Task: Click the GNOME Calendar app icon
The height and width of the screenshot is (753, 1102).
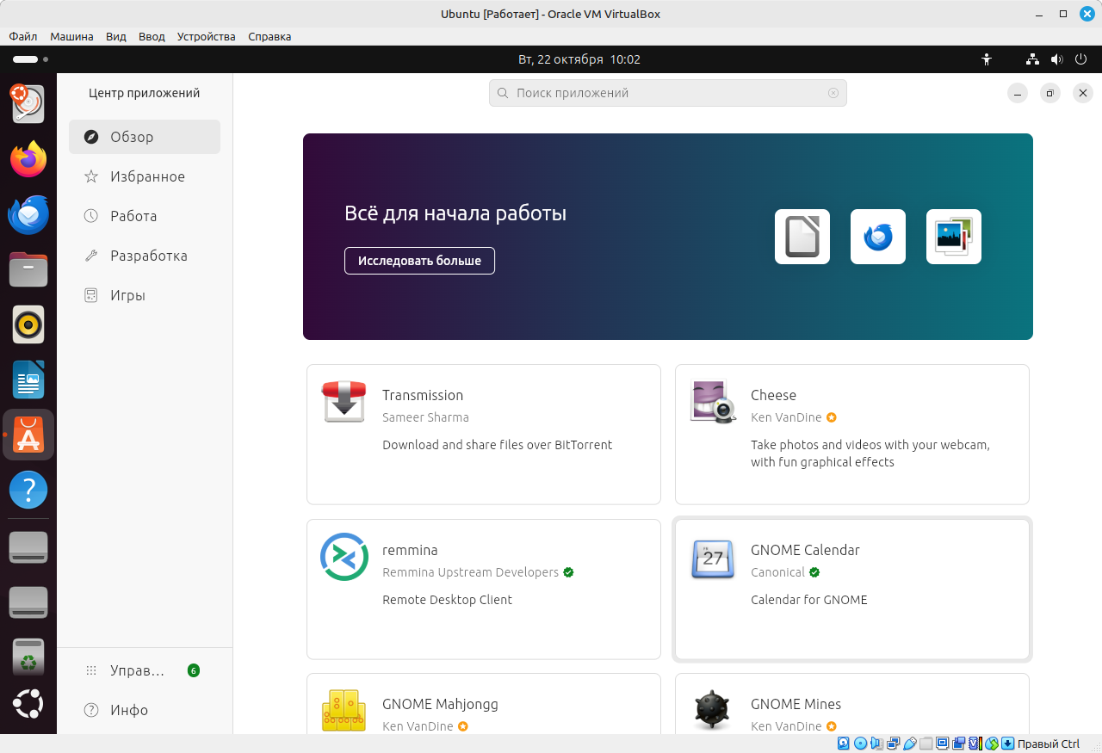Action: click(712, 559)
